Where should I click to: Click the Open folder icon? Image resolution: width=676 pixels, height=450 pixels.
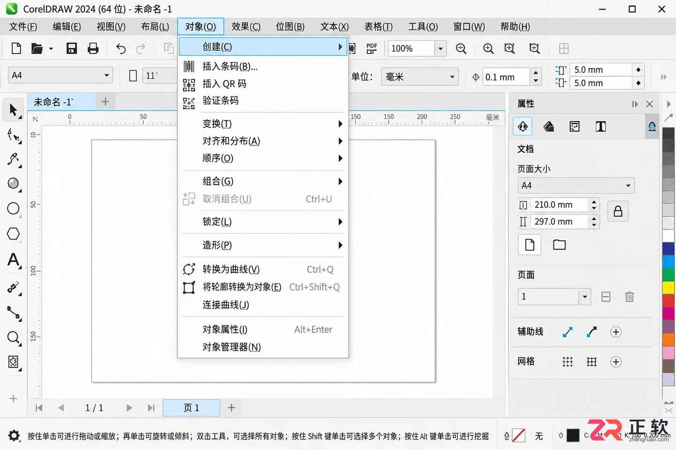(x=37, y=48)
